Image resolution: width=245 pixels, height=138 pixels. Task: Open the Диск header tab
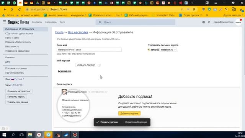coord(62,22)
